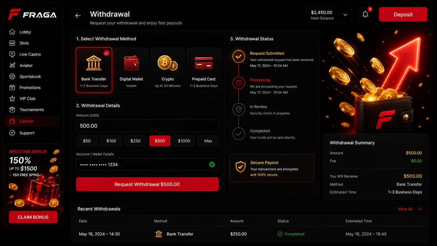Image resolution: width=437 pixels, height=246 pixels.
Task: Click the Lobby home icon
Action: [12, 32]
